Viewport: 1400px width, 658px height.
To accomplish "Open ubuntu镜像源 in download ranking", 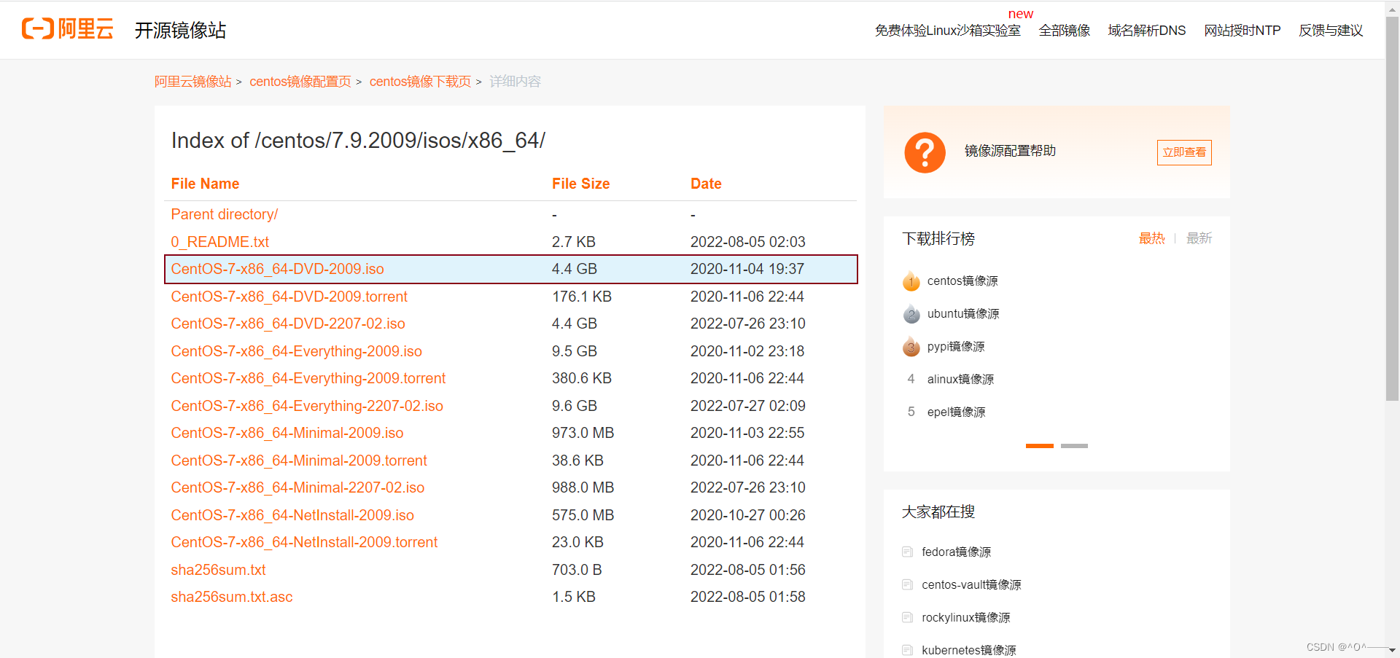I will click(963, 314).
